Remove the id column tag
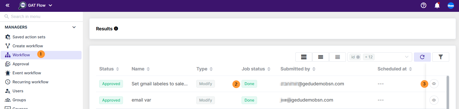Viewport: 459px width, 109px height. click(x=358, y=57)
